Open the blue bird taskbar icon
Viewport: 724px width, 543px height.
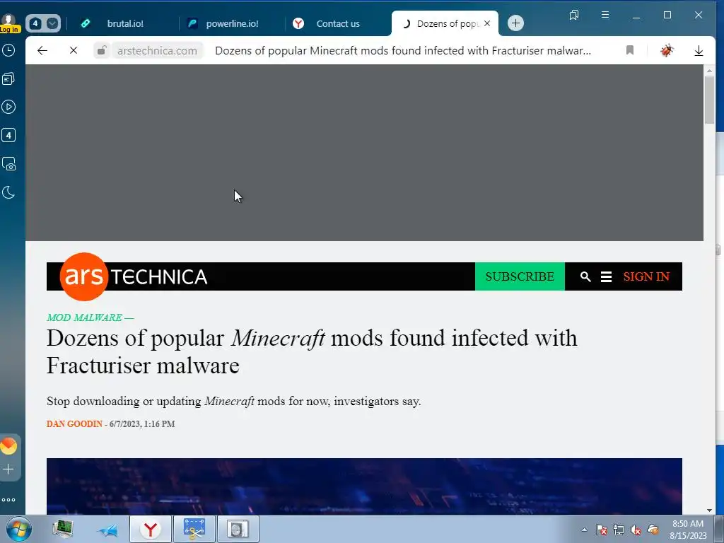[107, 530]
